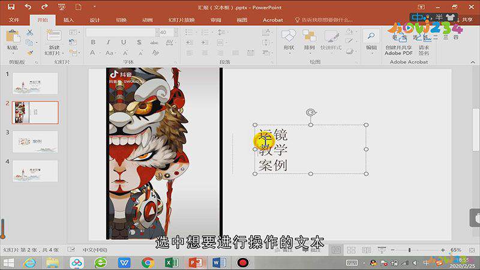480x270 pixels.
Task: Select slide 1 thumbnail
Action: pos(35,83)
